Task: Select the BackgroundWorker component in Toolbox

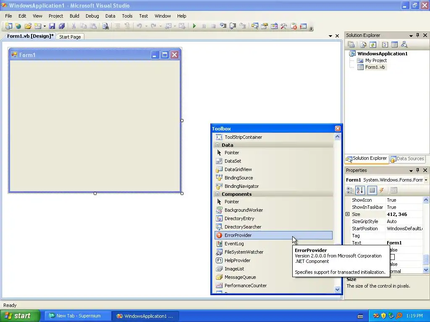Action: pyautogui.click(x=273, y=210)
